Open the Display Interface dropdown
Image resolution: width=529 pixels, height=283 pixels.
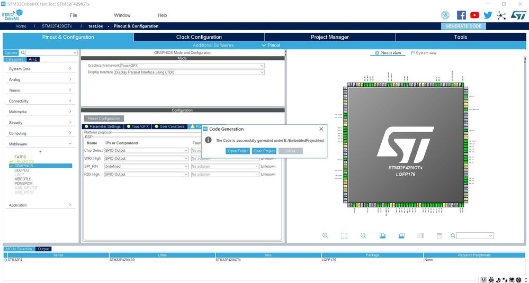(189, 72)
